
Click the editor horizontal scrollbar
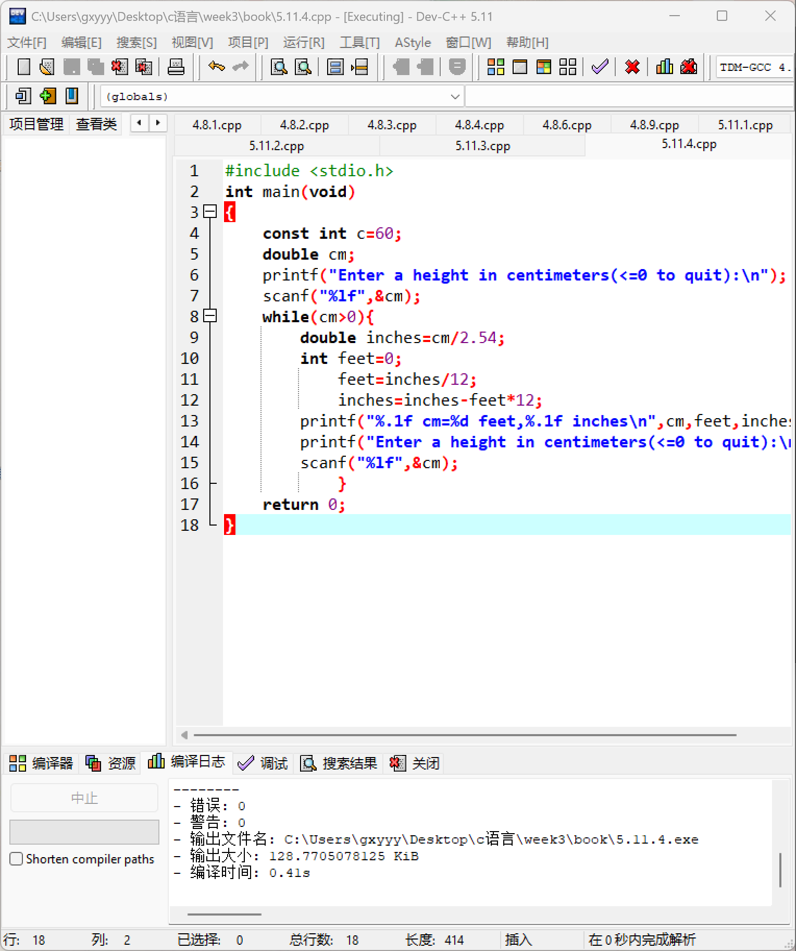pyautogui.click(x=465, y=735)
